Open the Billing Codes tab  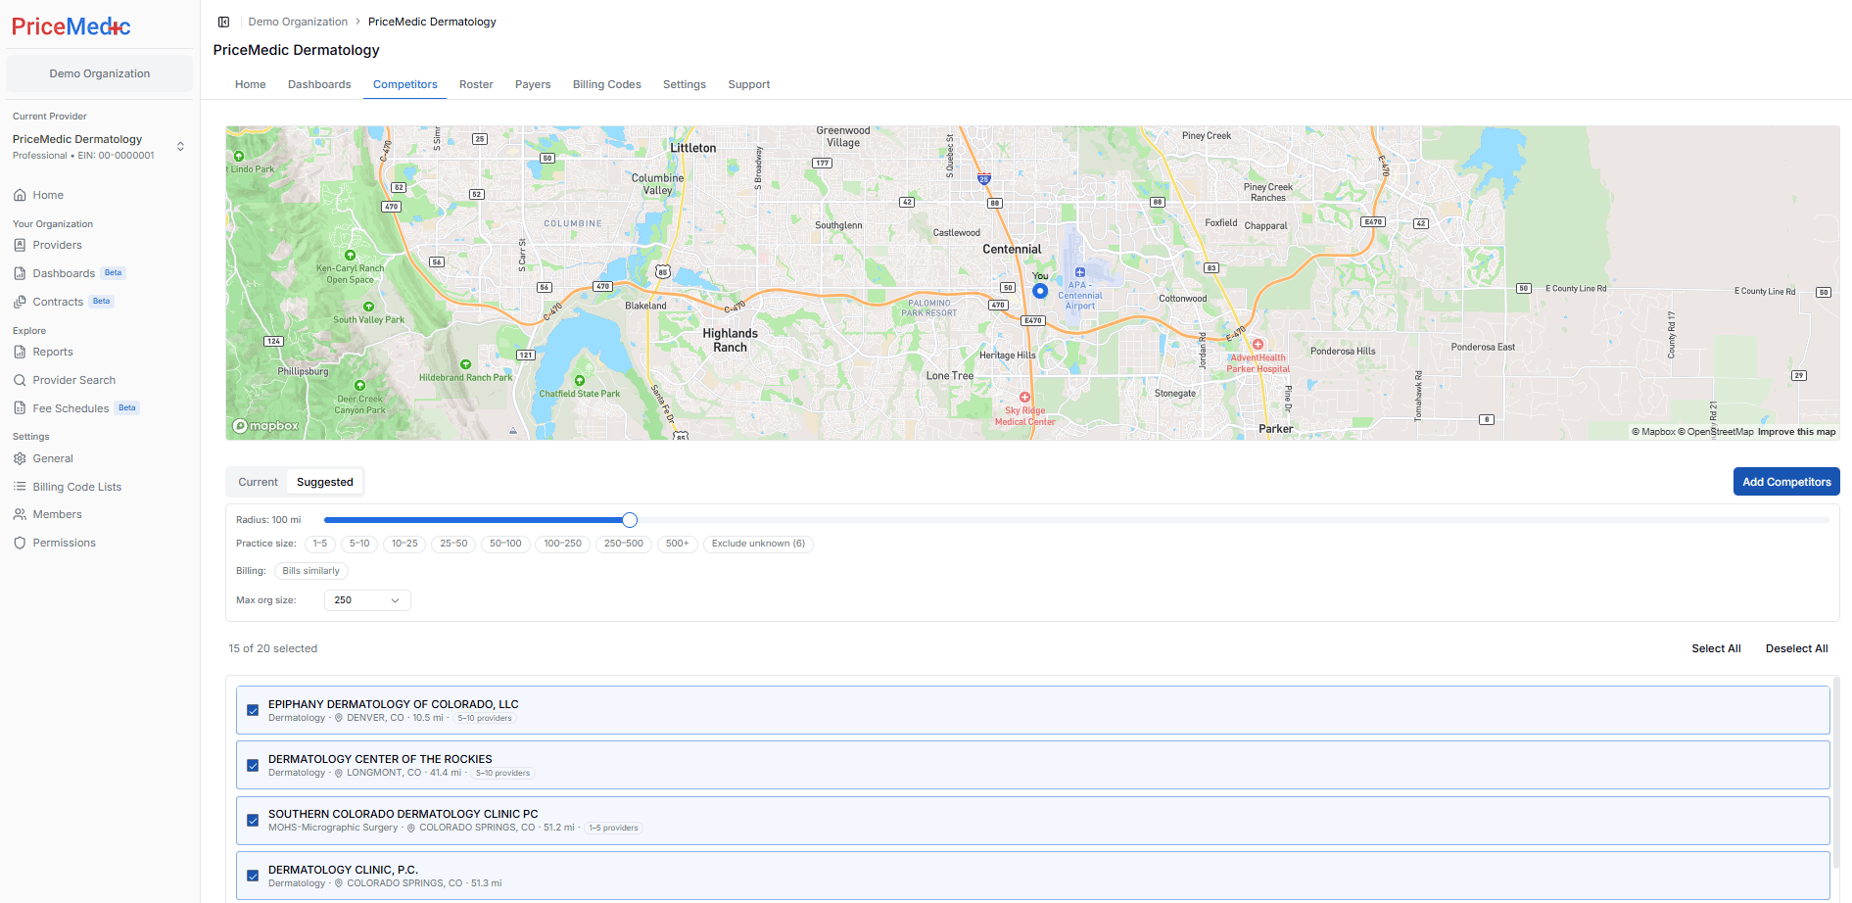click(x=607, y=84)
